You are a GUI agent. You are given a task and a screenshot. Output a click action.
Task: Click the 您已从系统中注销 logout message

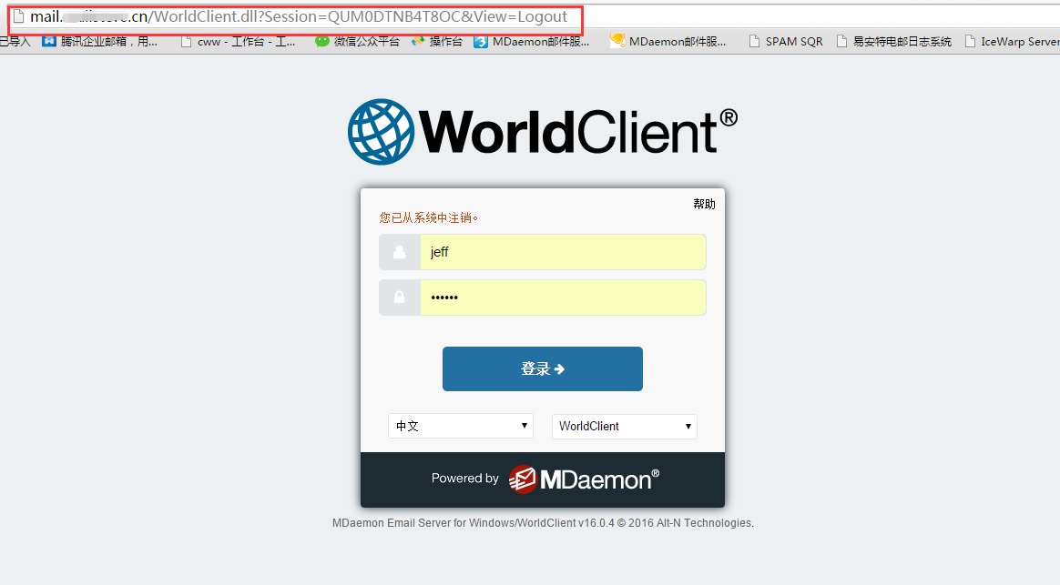pos(429,217)
